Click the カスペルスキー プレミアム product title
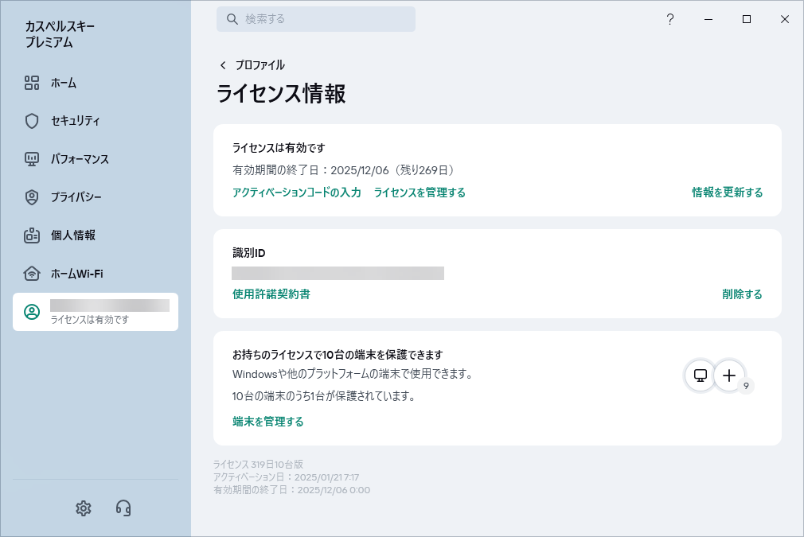The image size is (804, 537). pyautogui.click(x=60, y=34)
